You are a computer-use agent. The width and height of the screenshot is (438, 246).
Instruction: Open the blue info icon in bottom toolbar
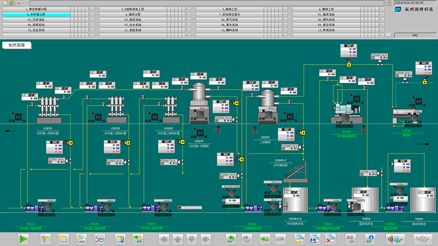(x=371, y=239)
